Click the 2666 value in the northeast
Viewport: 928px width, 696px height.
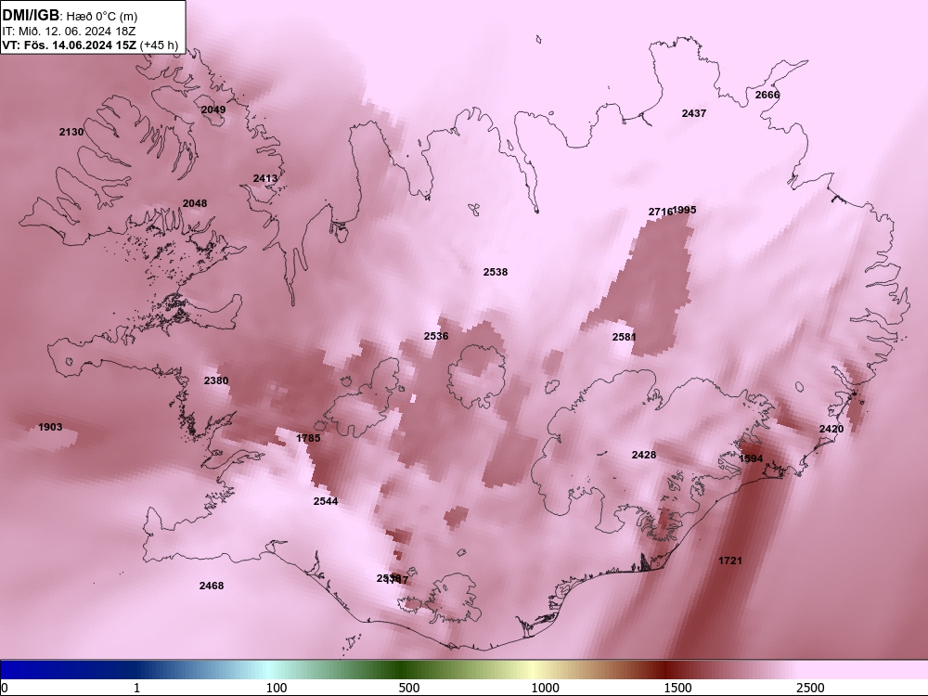click(x=767, y=95)
